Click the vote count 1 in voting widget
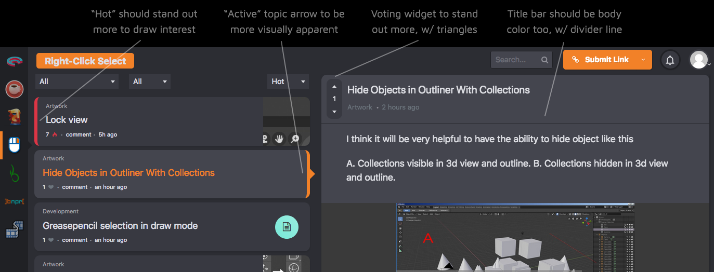 pos(334,99)
